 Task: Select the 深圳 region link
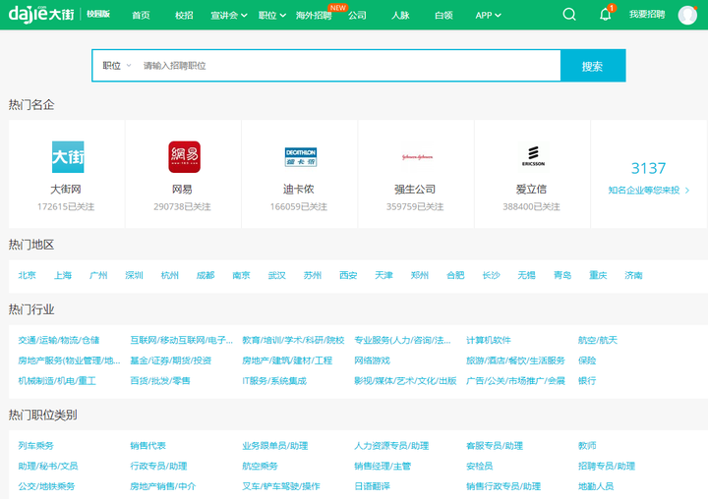(x=134, y=275)
